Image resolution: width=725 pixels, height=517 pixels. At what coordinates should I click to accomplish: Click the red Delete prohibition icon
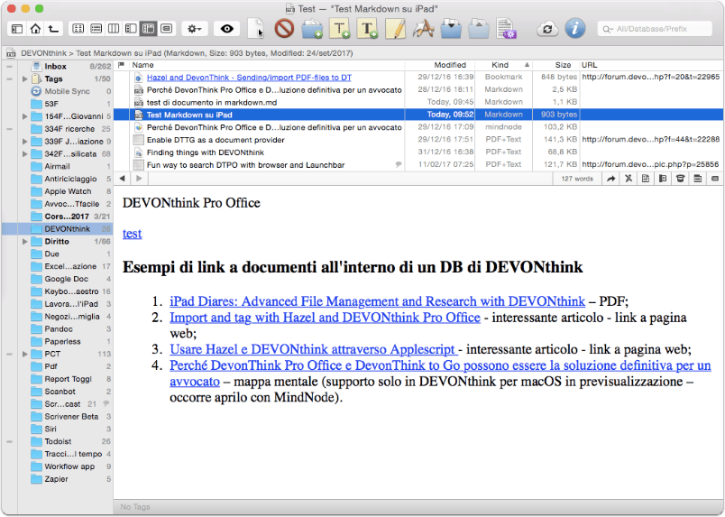(x=284, y=29)
